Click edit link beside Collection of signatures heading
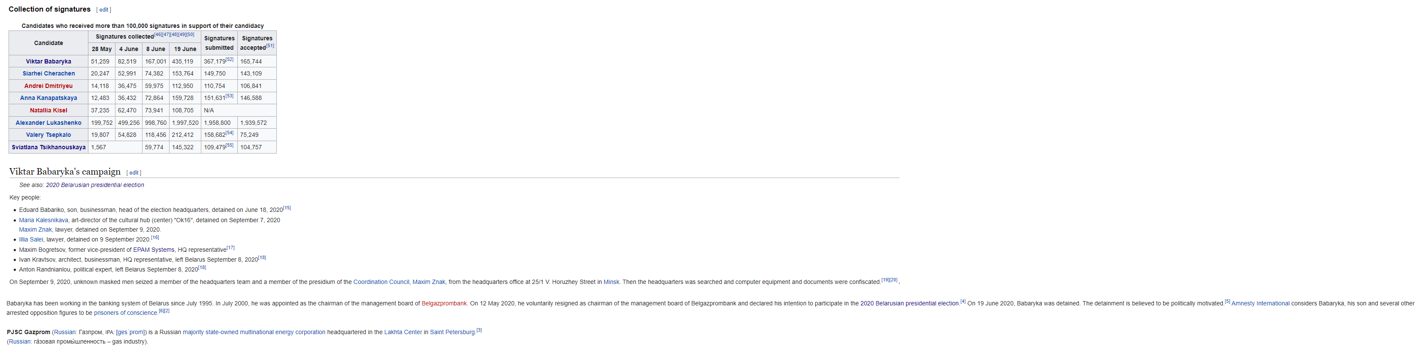 point(103,10)
